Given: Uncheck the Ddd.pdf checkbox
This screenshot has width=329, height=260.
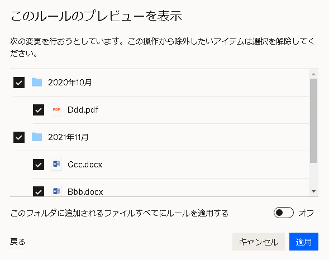Looking at the screenshot, I should (x=39, y=110).
